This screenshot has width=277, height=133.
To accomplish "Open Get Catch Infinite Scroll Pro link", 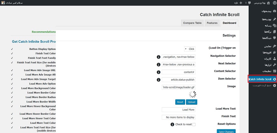I will pos(34,41).
